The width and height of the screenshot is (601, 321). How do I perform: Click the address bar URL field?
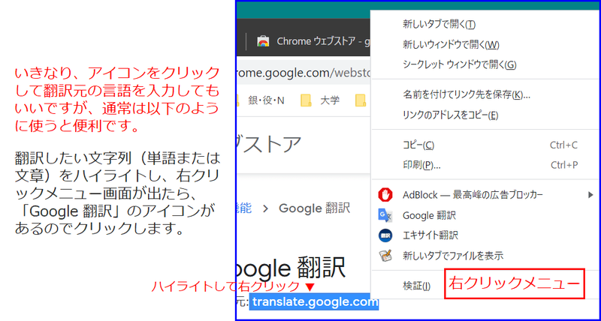click(x=304, y=72)
